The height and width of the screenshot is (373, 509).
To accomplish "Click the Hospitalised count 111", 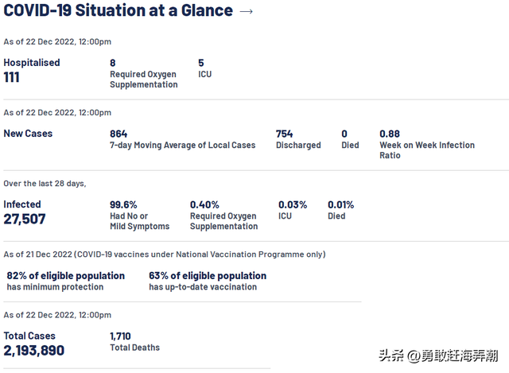I will pyautogui.click(x=12, y=77).
